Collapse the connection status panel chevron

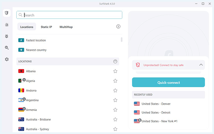coord(201,65)
